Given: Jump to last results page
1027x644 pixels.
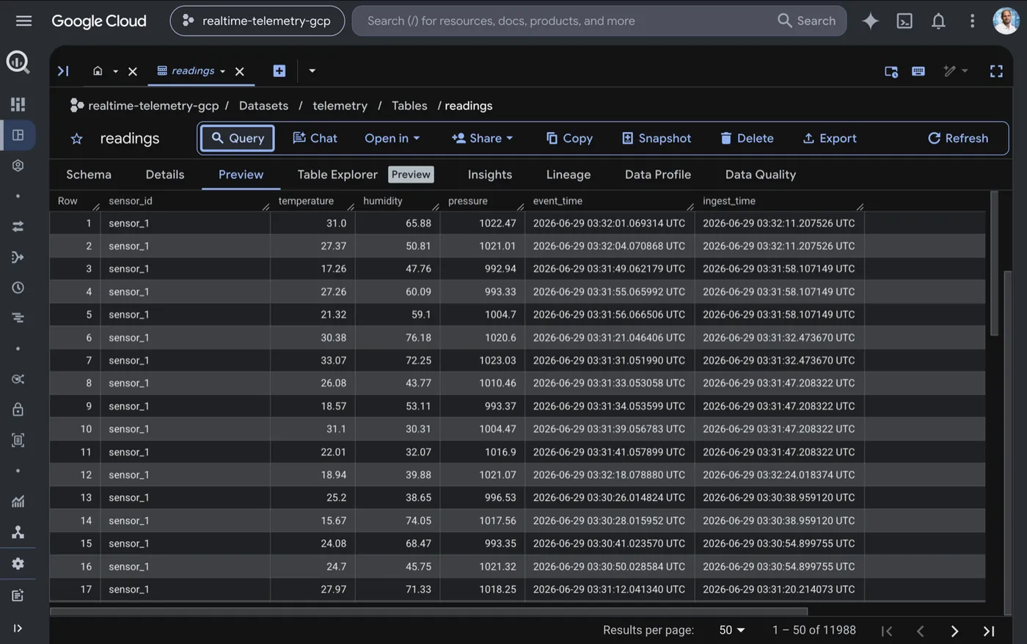Looking at the screenshot, I should coord(989,631).
